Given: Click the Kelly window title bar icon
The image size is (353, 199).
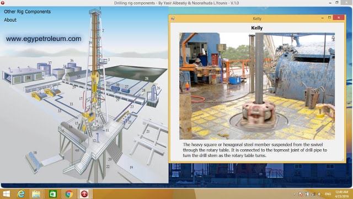Looking at the screenshot, I should pyautogui.click(x=173, y=18).
